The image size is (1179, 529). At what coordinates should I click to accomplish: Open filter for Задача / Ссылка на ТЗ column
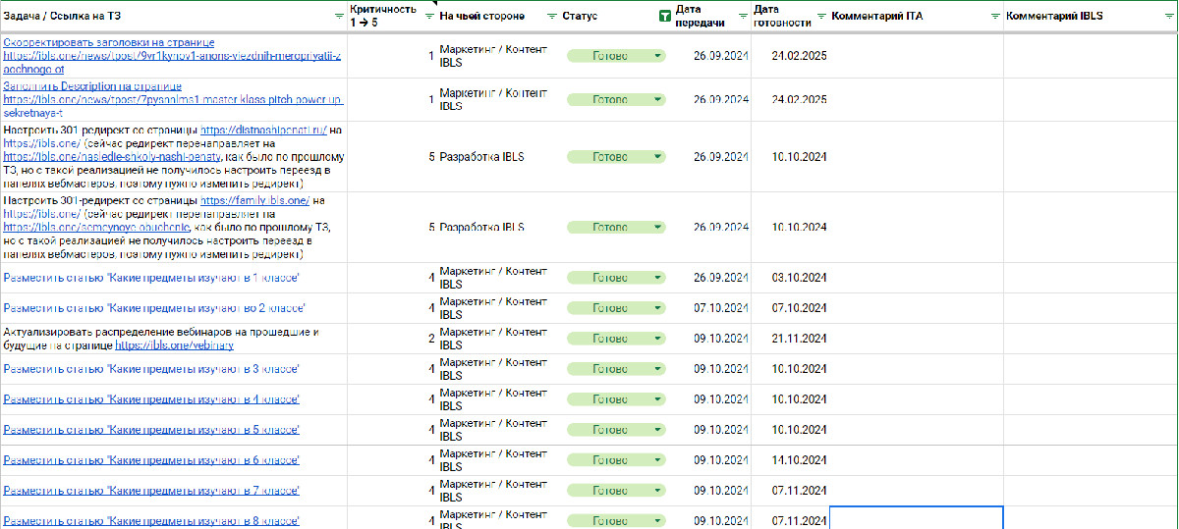339,17
